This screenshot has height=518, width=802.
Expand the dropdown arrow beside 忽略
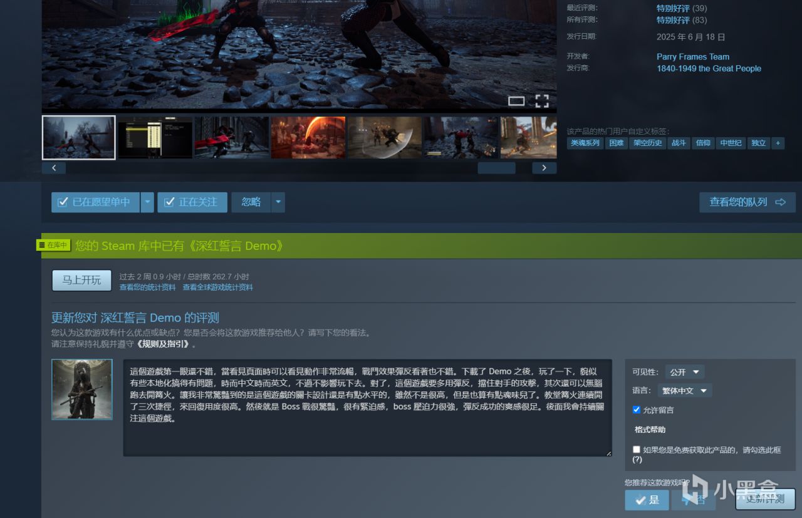click(278, 202)
